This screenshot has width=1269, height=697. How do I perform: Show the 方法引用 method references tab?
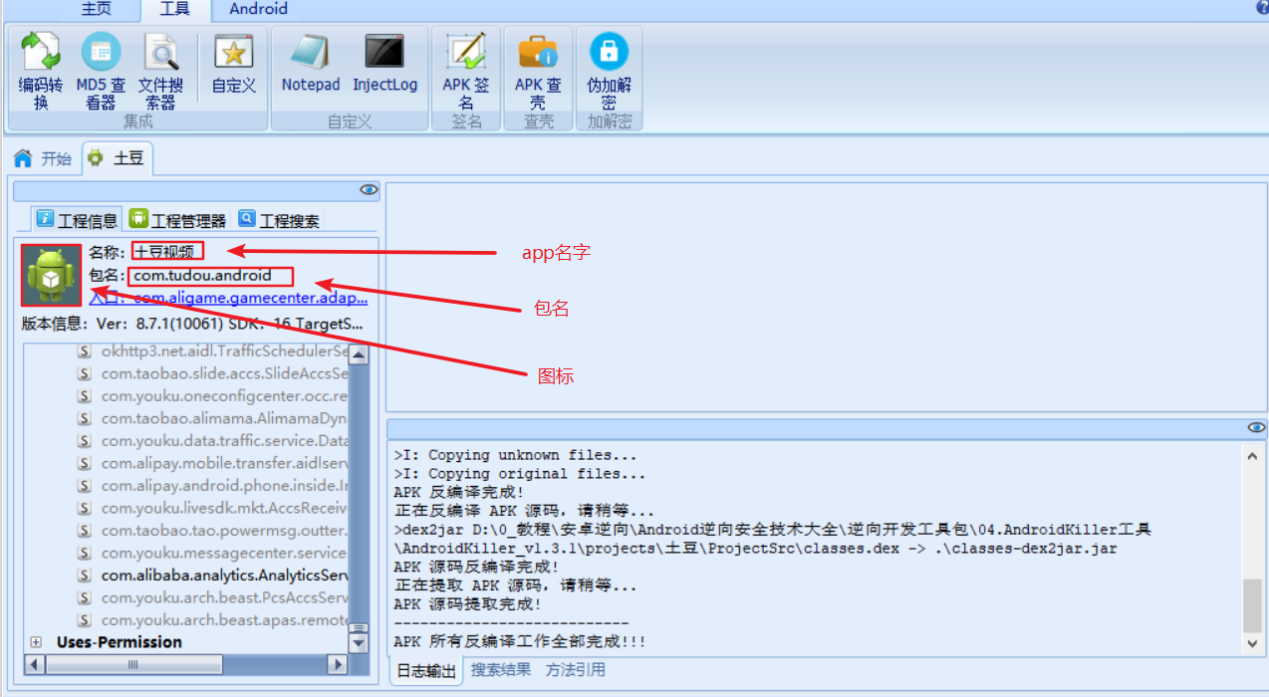coord(575,670)
